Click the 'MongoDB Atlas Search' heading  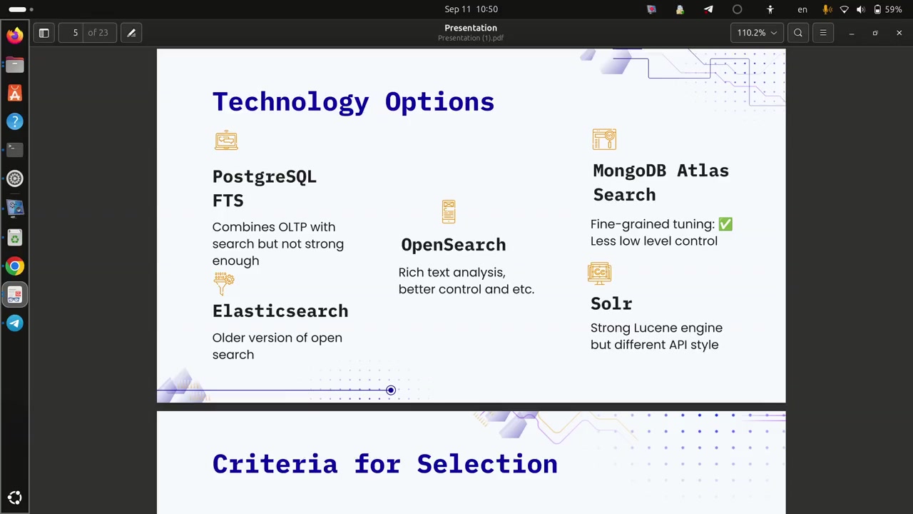(x=661, y=183)
